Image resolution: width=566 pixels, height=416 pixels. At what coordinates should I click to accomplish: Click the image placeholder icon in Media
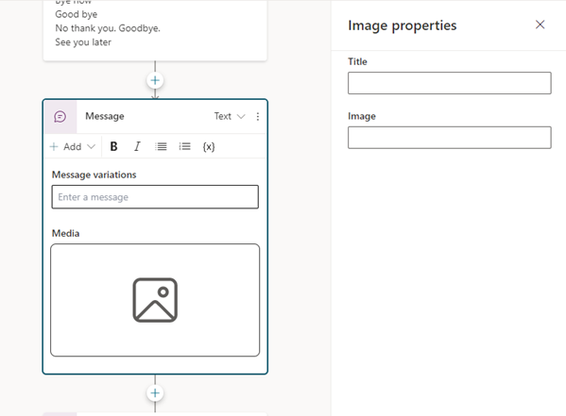155,300
